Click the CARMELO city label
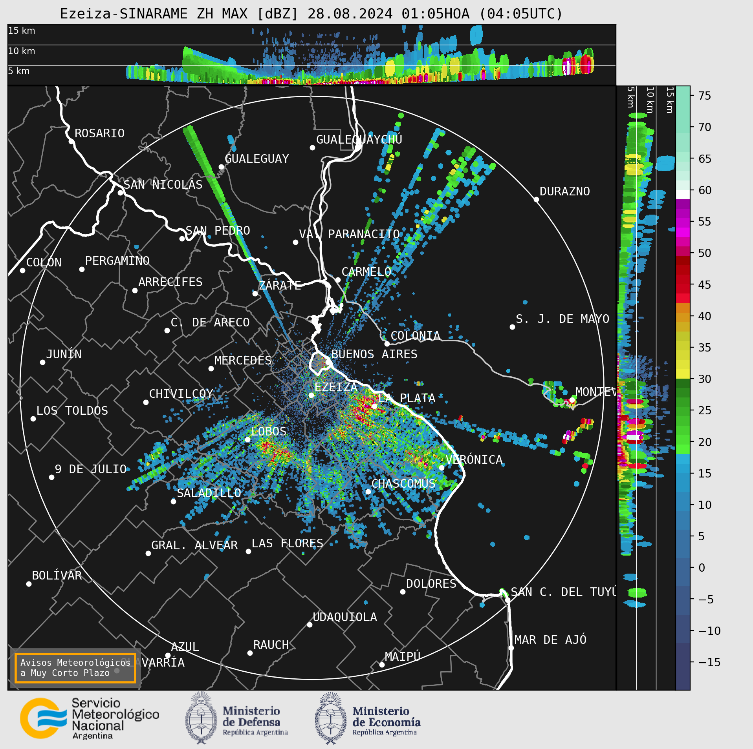The image size is (753, 749). click(366, 272)
